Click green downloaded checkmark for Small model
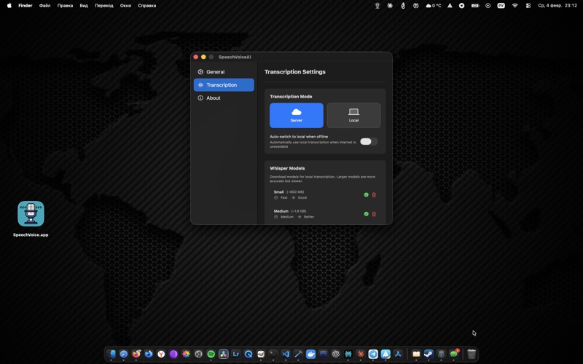 coord(366,194)
